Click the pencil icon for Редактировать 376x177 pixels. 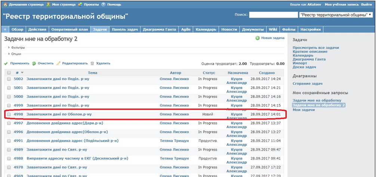coord(58,63)
